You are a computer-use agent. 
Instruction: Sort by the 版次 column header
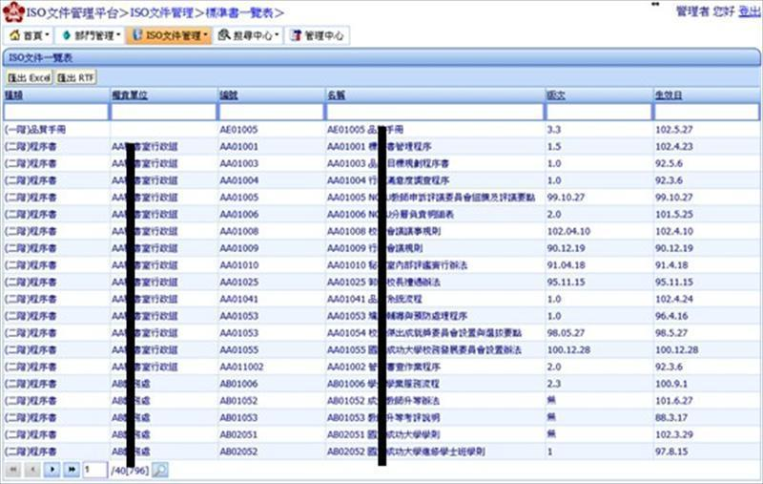tap(556, 95)
